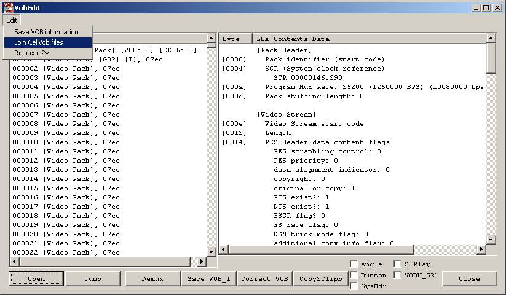Click left arrow of pack list horizontal scrollbar
The height and width of the screenshot is (295, 506).
(x=14, y=261)
